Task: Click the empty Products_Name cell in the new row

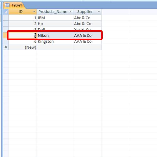Action: [55, 47]
